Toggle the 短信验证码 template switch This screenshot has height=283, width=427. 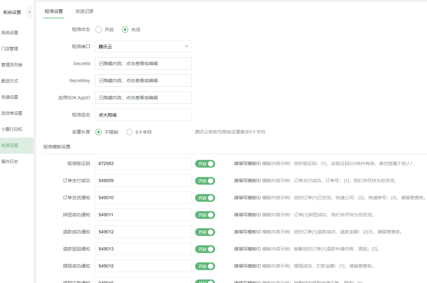coord(205,164)
